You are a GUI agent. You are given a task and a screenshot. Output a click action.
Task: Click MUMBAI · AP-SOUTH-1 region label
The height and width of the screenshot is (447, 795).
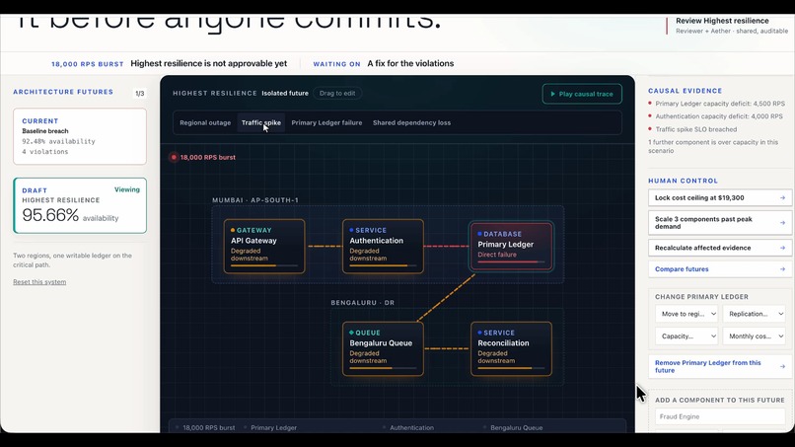(x=255, y=200)
